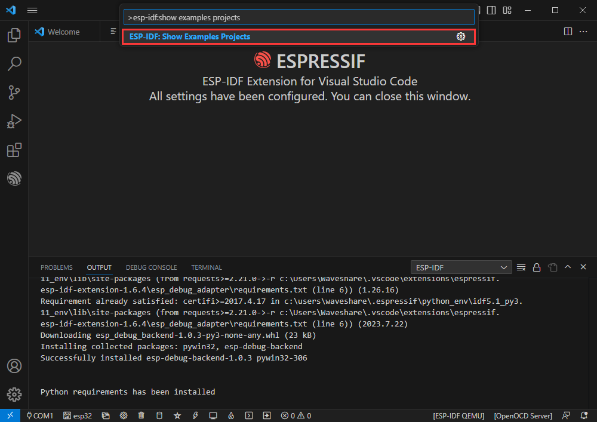Click the command palette input box
Image resolution: width=597 pixels, height=422 pixels.
(299, 17)
